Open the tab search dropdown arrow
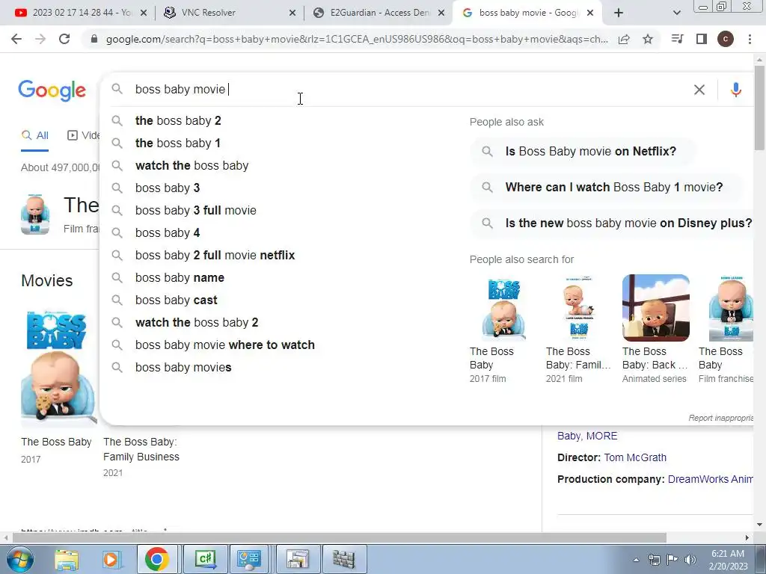Viewport: 766px width, 574px height. click(676, 13)
